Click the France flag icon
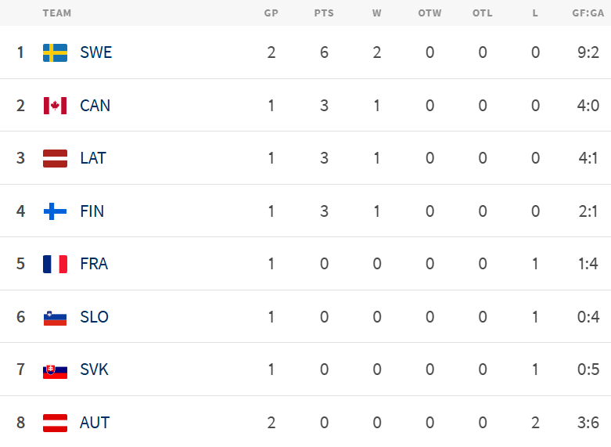The width and height of the screenshot is (611, 447). point(55,264)
